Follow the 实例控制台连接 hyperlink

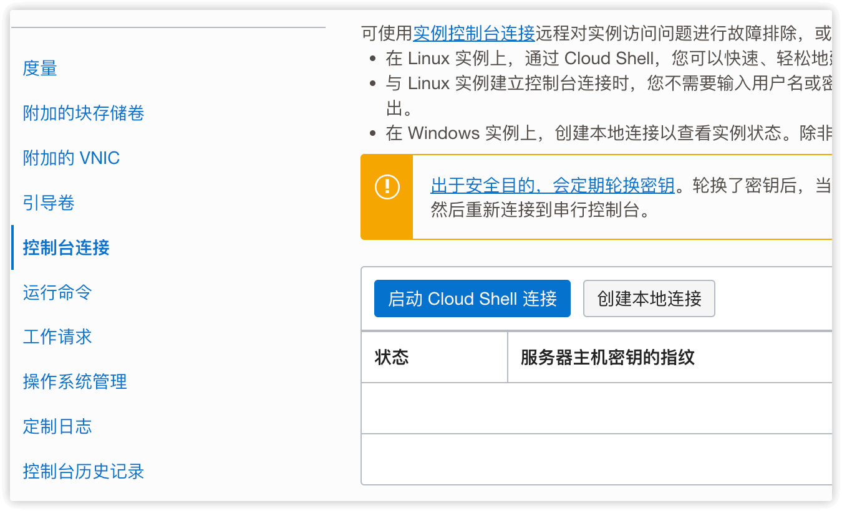[x=474, y=32]
